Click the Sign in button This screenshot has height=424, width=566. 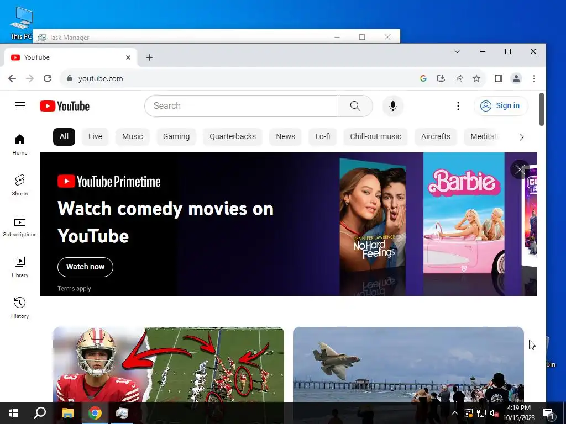point(501,105)
